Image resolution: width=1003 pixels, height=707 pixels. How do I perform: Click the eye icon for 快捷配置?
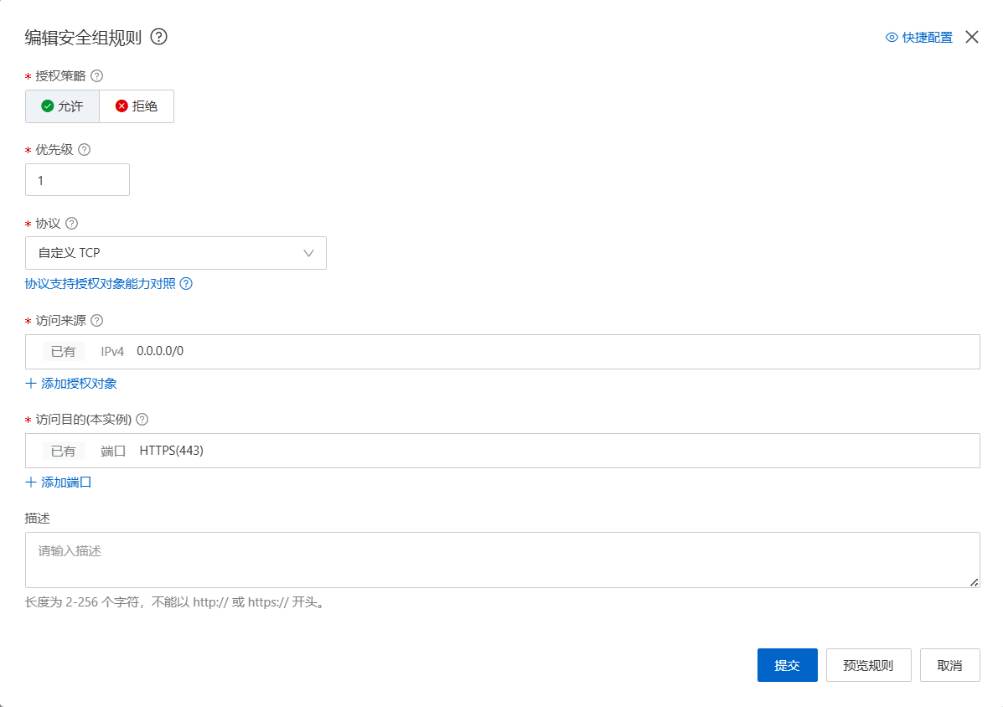pos(892,38)
